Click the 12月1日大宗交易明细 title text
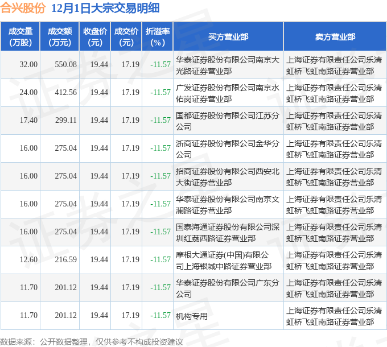Screen dimensions: 387x347 click(105, 9)
